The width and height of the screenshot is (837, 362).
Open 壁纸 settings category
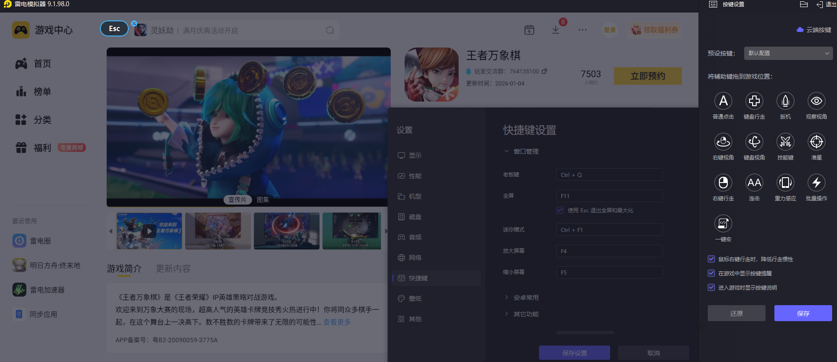(436, 298)
